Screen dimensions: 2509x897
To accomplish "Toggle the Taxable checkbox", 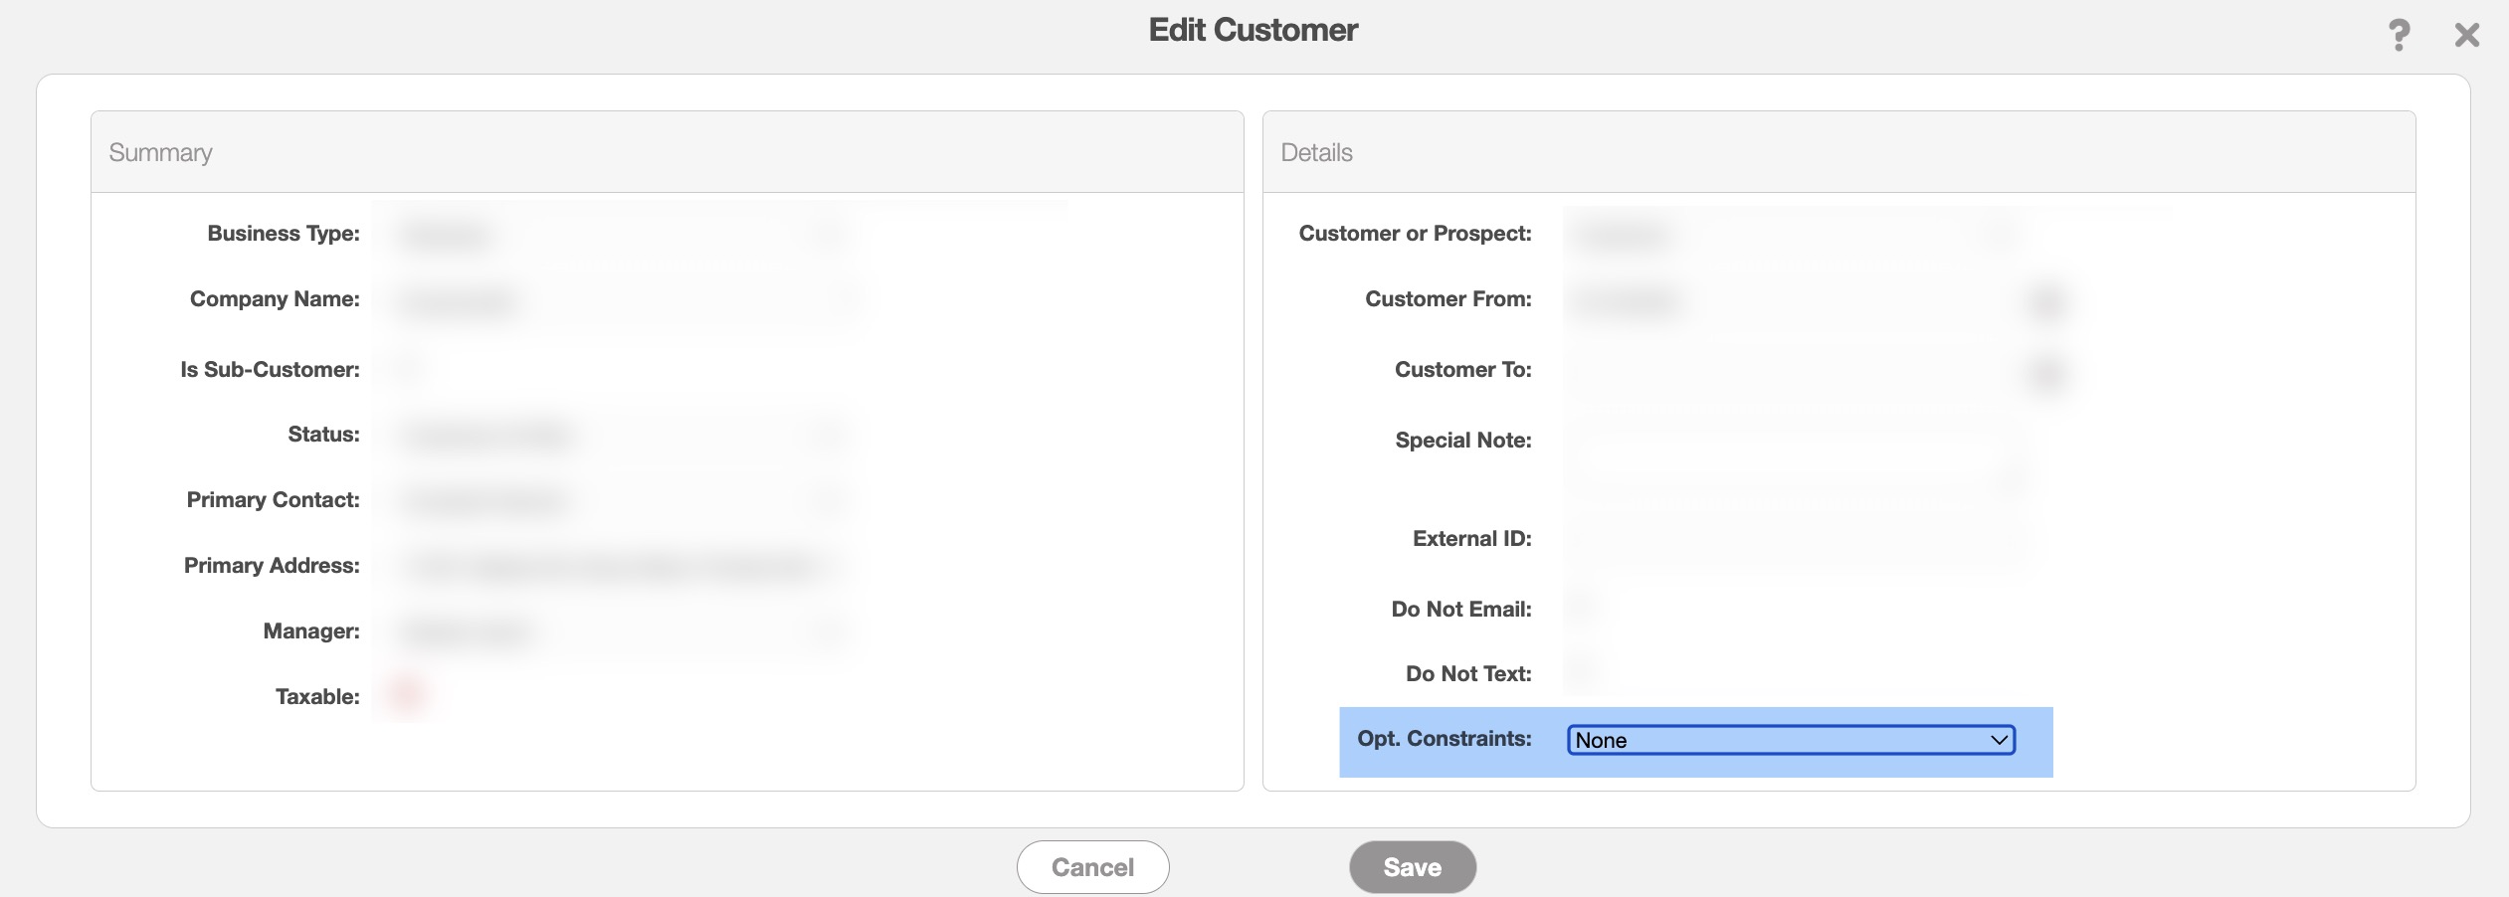I will point(406,695).
